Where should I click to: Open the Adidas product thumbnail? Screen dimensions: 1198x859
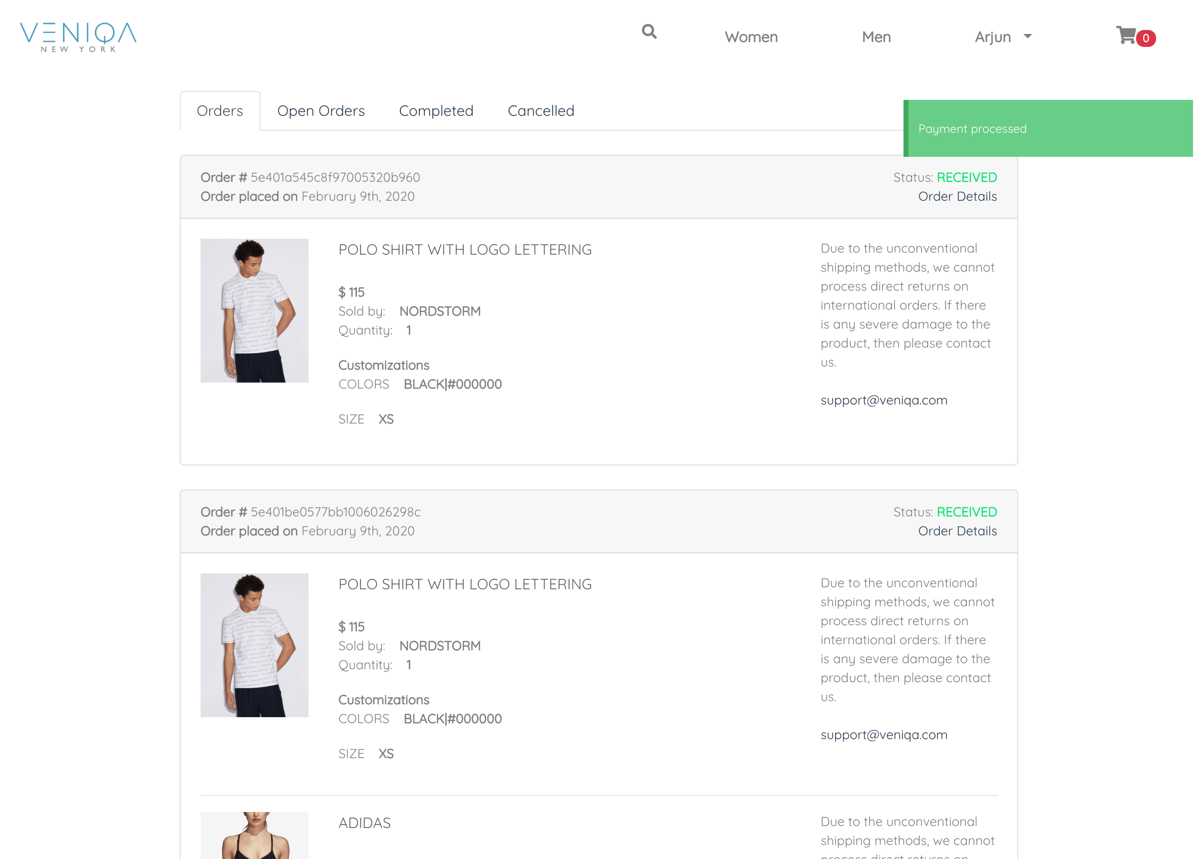point(254,835)
